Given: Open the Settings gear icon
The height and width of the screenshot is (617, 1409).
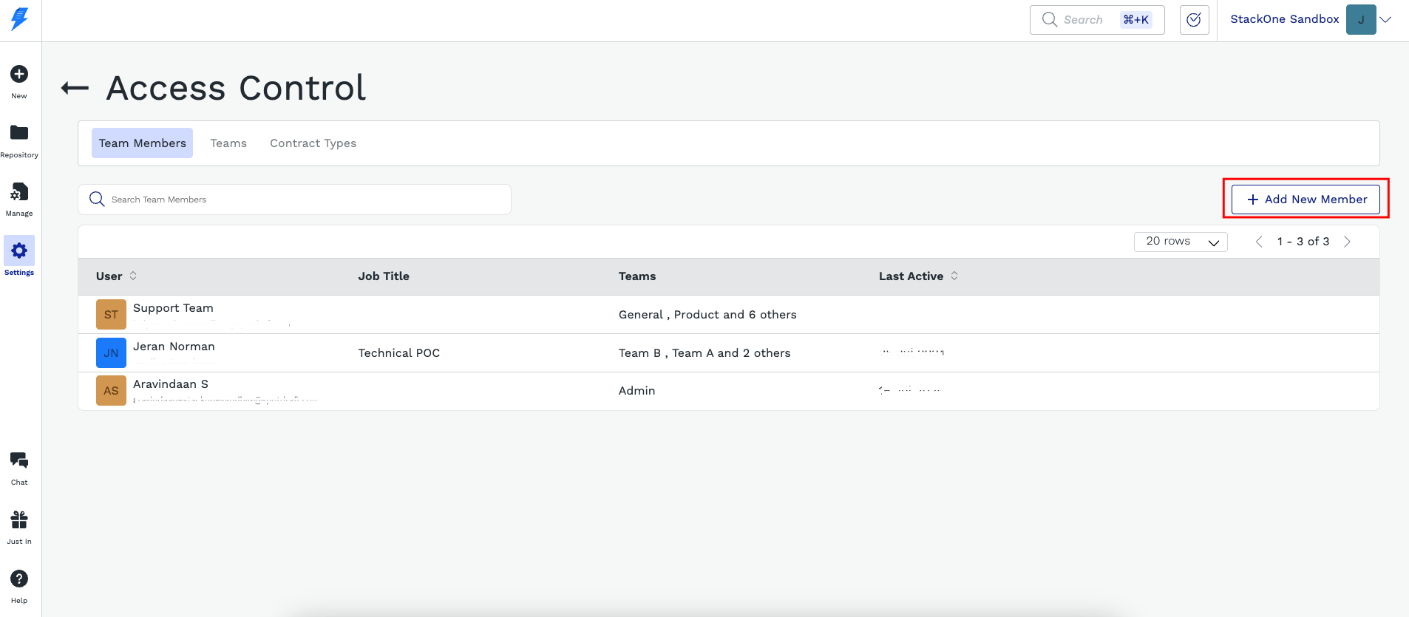Looking at the screenshot, I should point(19,251).
